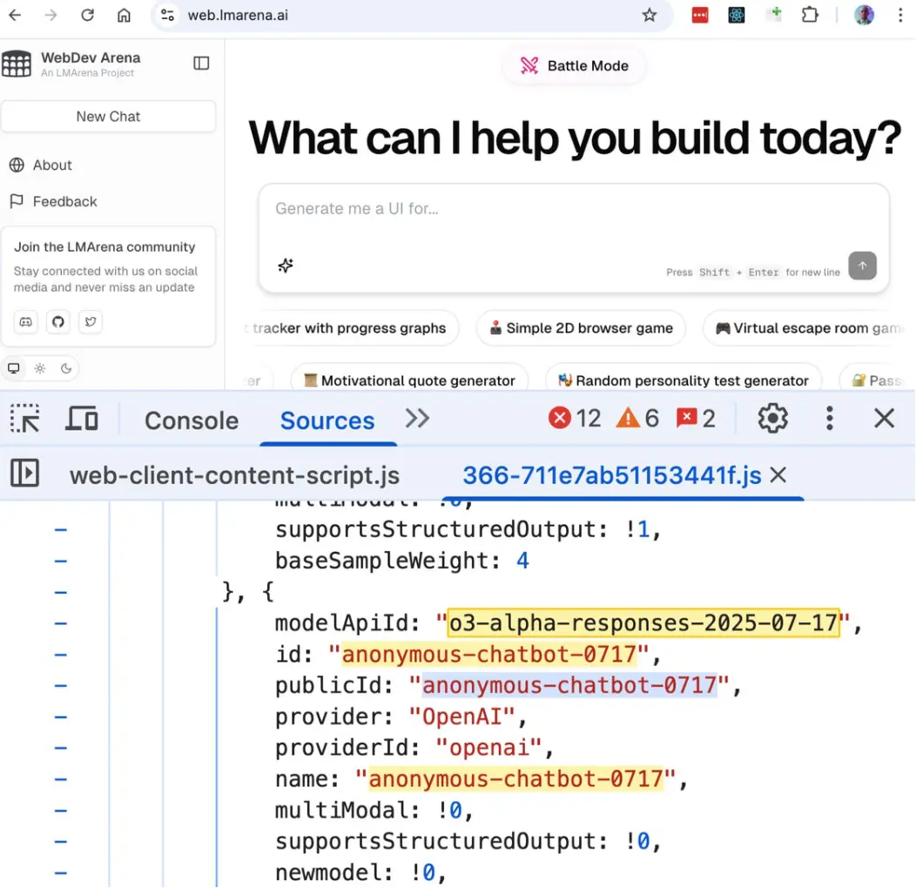
Task: Toggle the device toolbar icon in DevTools
Action: [82, 419]
